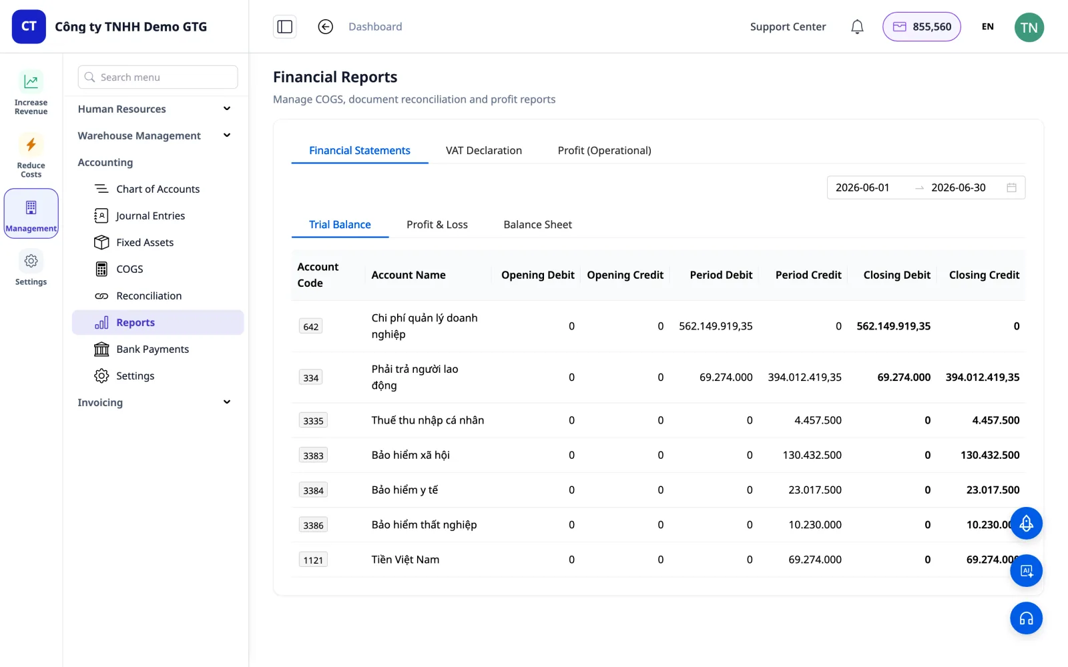Open the Support Center link

(x=788, y=27)
